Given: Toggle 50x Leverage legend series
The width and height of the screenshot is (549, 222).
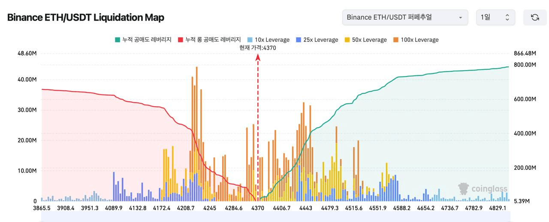Looking at the screenshot, I should tap(365, 40).
